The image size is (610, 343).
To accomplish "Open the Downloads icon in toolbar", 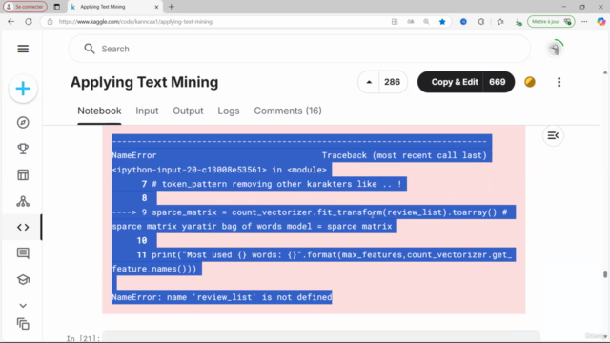I will coord(518,22).
